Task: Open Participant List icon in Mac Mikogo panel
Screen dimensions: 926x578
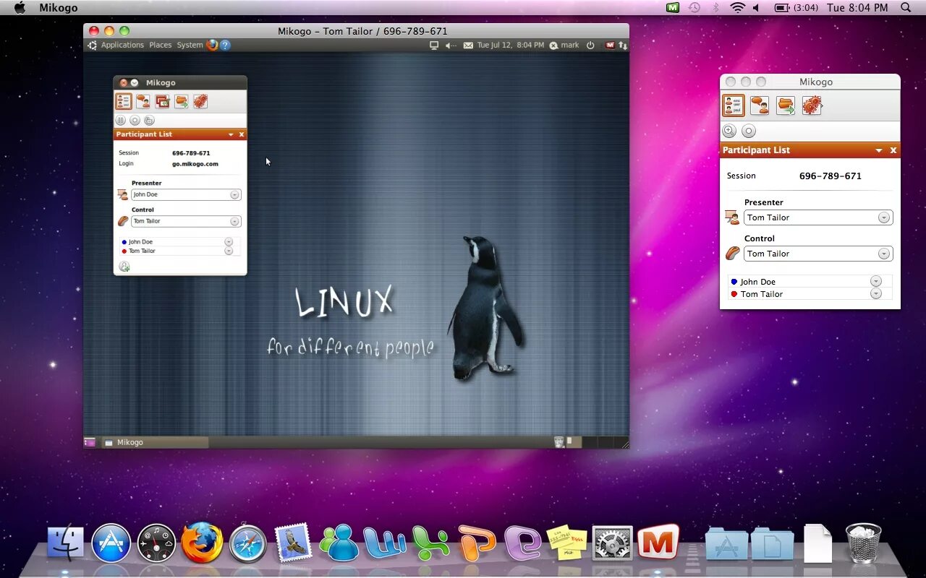Action: (x=734, y=105)
